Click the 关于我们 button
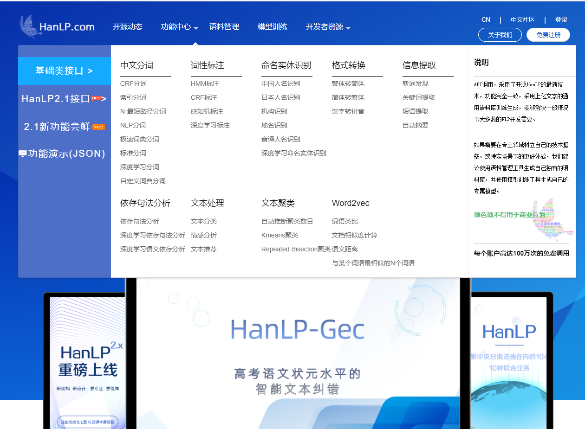Image resolution: width=585 pixels, height=429 pixels. pos(500,35)
